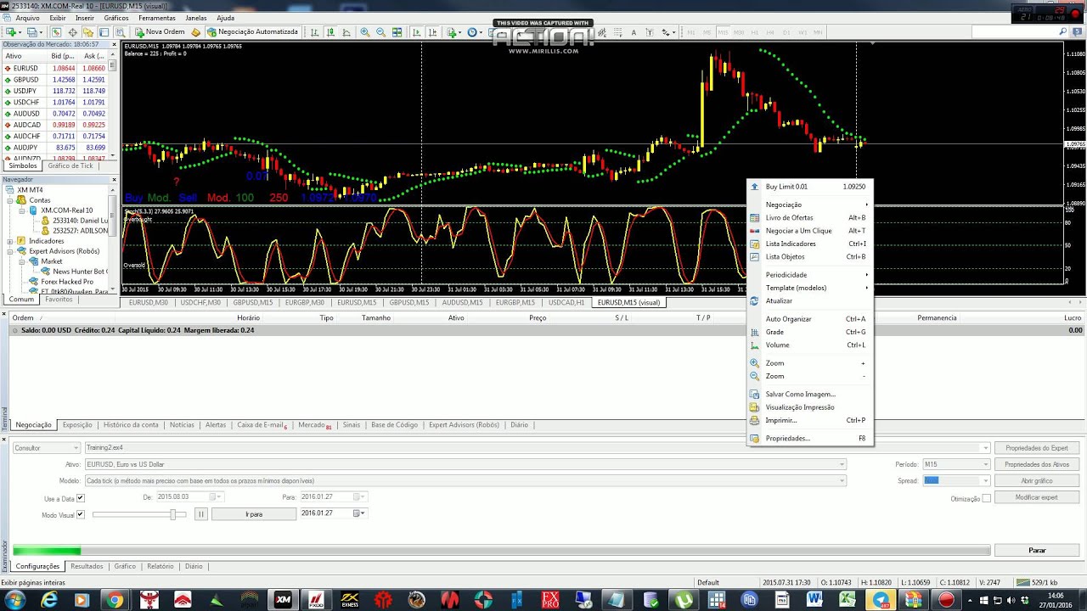Open the Ferramentas menu
The height and width of the screenshot is (611, 1087).
(157, 18)
